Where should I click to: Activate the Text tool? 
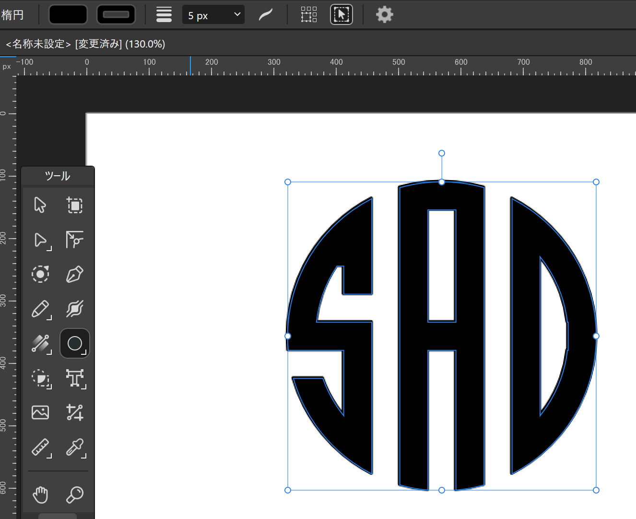[74, 379]
